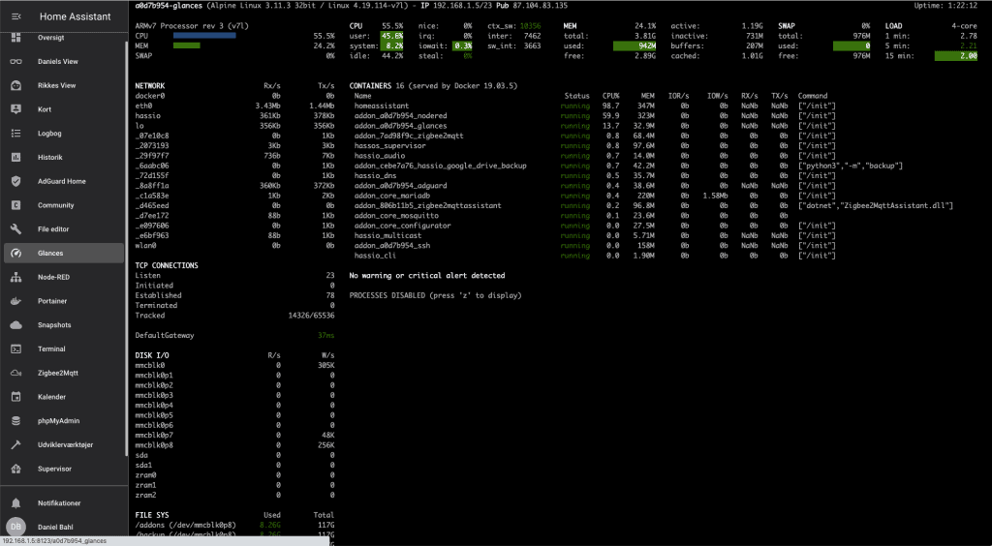
Task: Open Daniels View in sidebar
Action: point(57,62)
